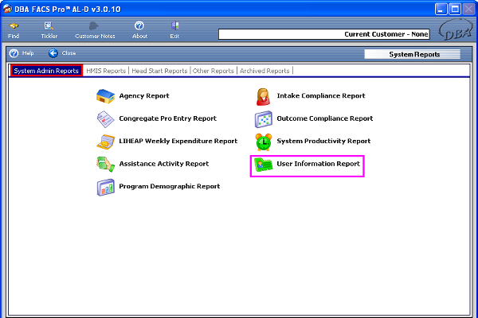Open Intake Compliance Report person icon
Image resolution: width=478 pixels, height=318 pixels.
pyautogui.click(x=263, y=96)
